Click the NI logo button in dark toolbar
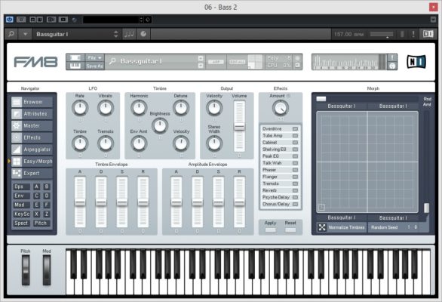The width and height of the screenshot is (442, 302). pyautogui.click(x=428, y=34)
